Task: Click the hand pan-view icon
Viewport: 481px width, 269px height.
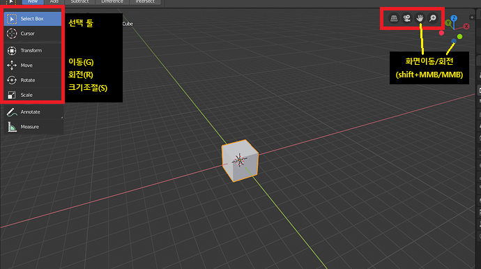Action: [420, 18]
